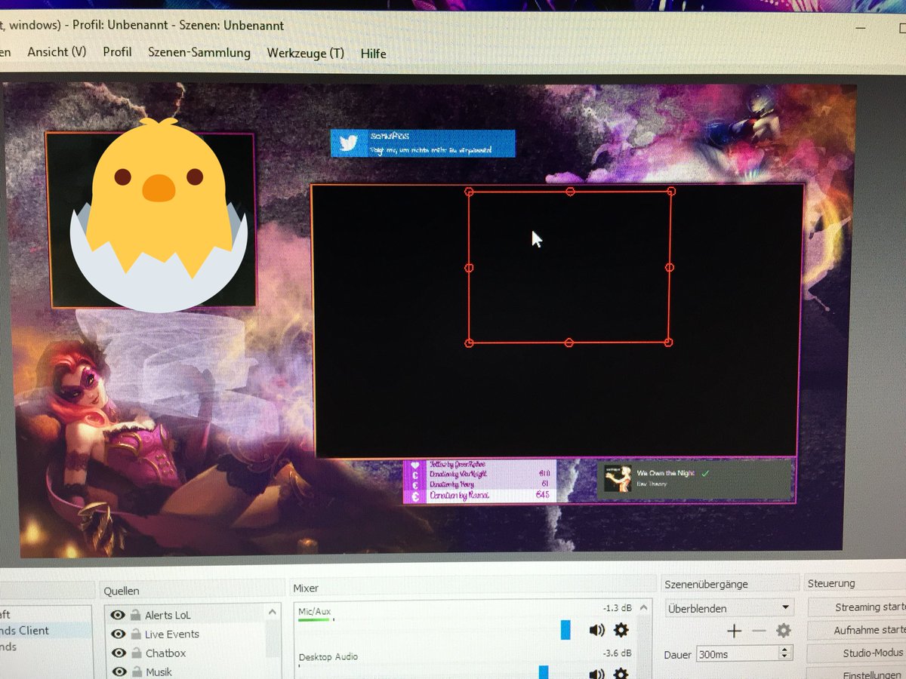The image size is (906, 679).
Task: Increase Dauer value with up arrow
Action: pyautogui.click(x=785, y=650)
